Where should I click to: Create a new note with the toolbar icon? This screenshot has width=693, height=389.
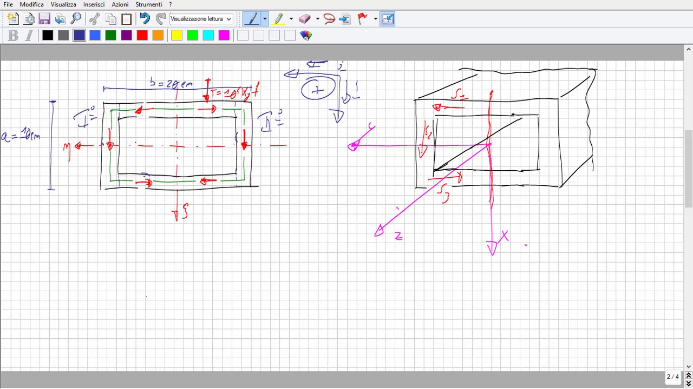(13, 19)
